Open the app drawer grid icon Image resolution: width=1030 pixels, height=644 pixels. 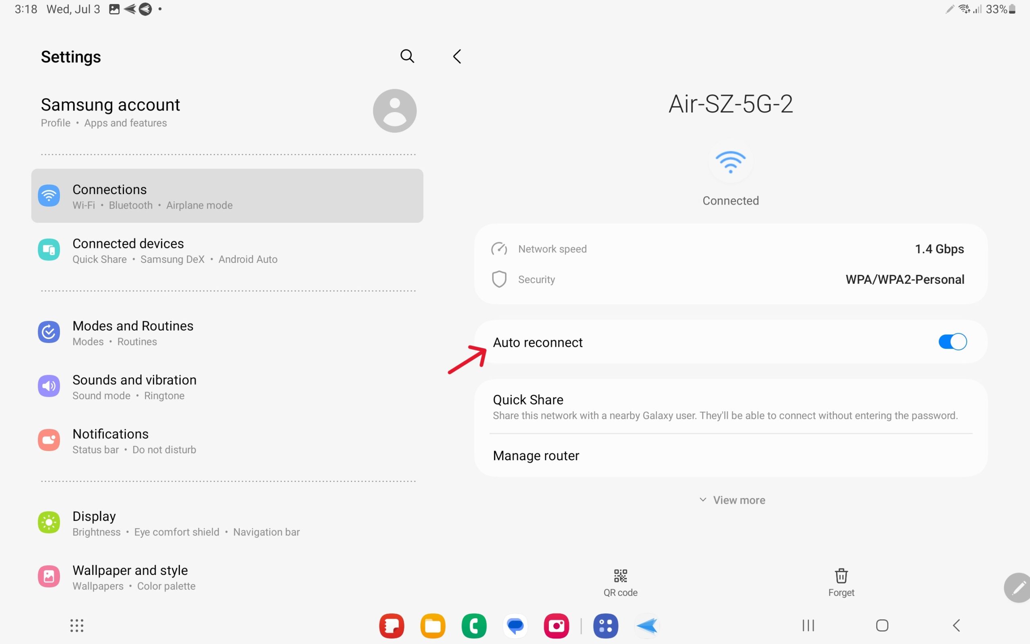click(x=76, y=625)
